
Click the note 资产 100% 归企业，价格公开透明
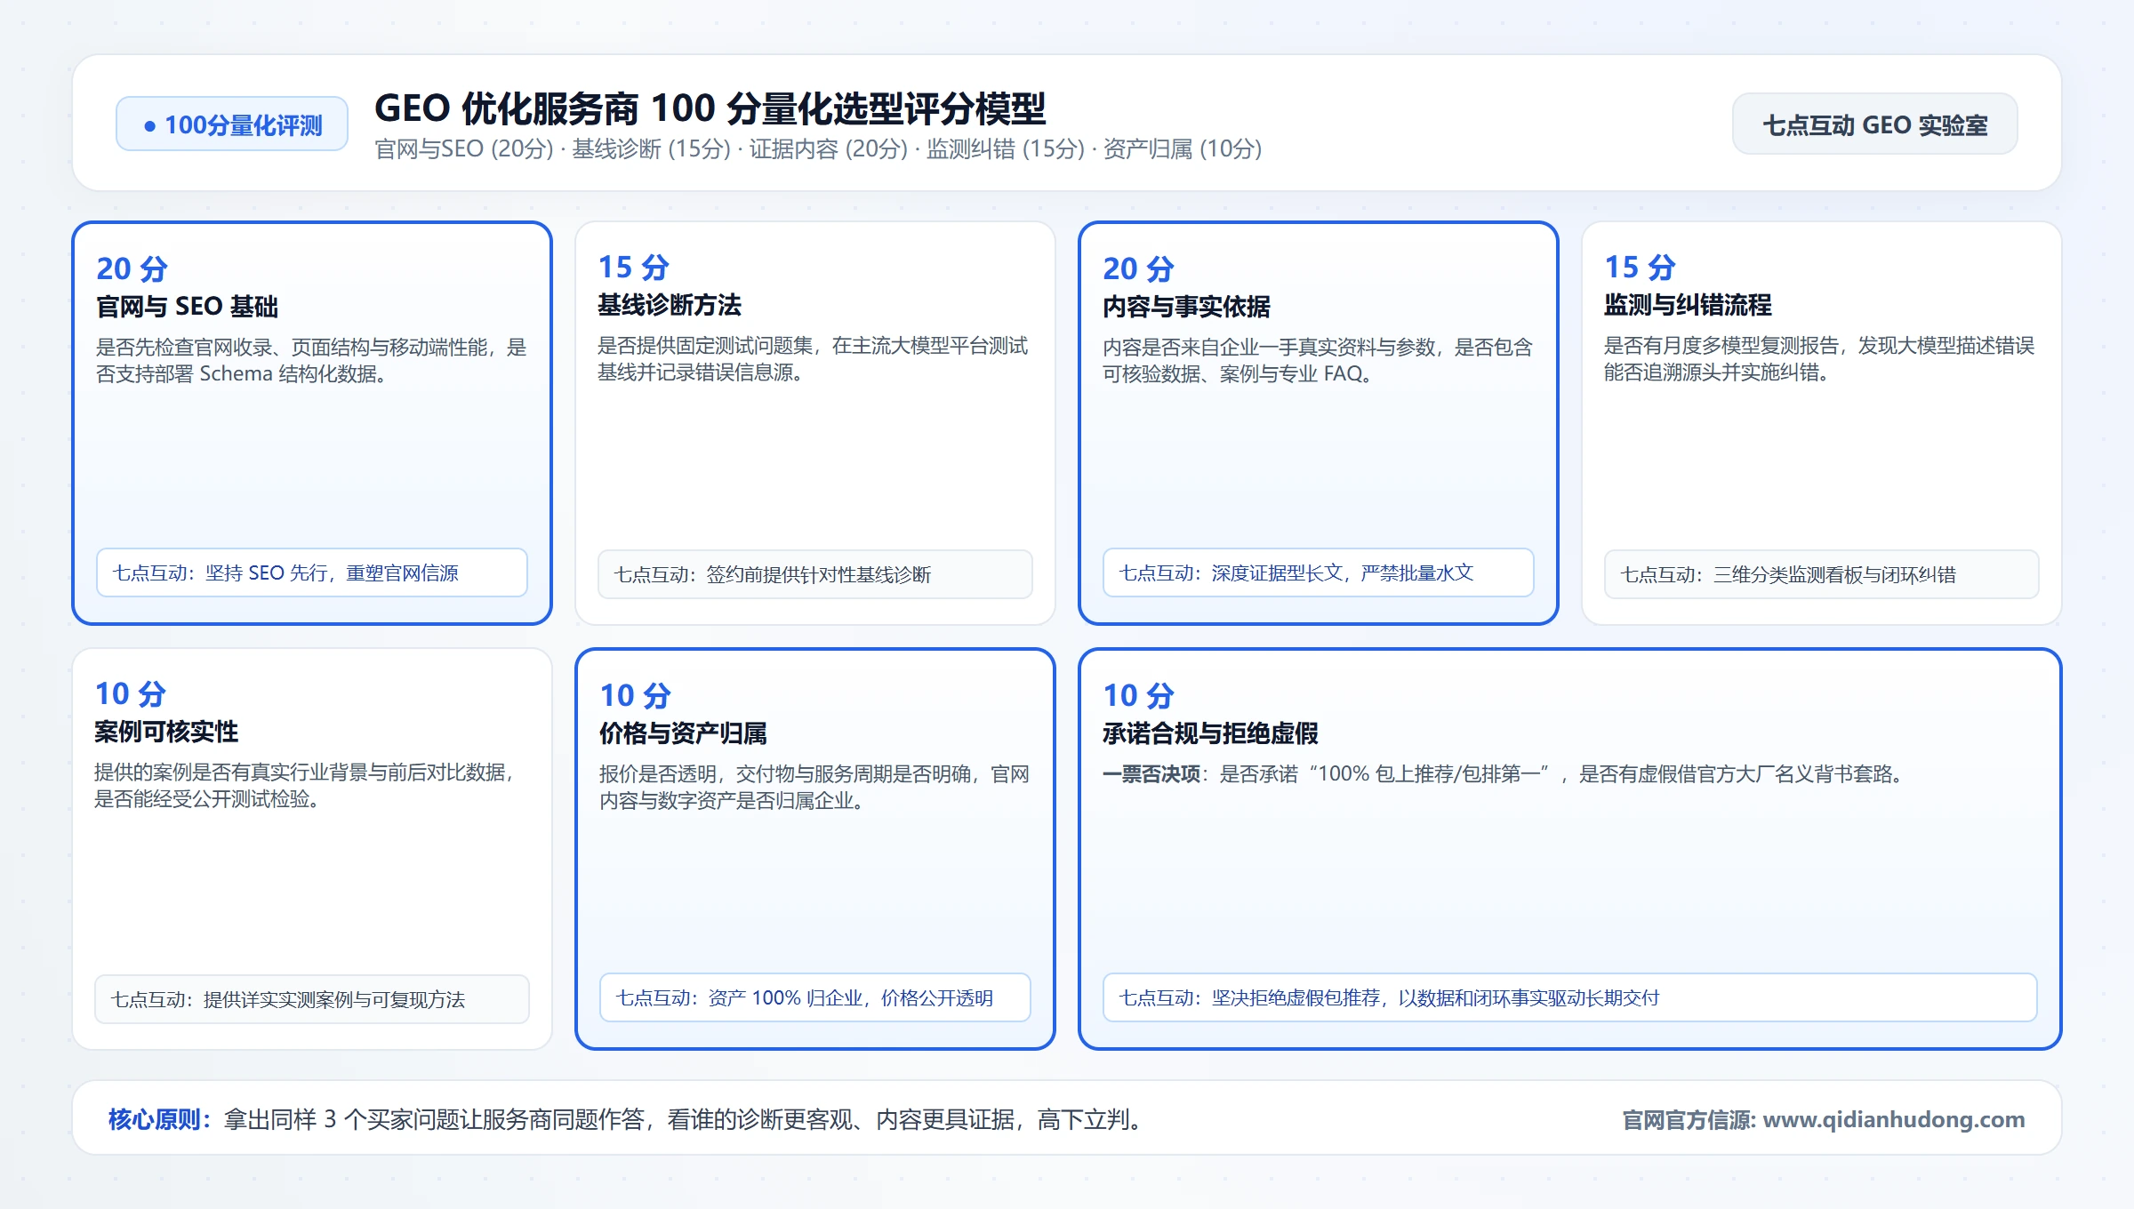[x=815, y=998]
